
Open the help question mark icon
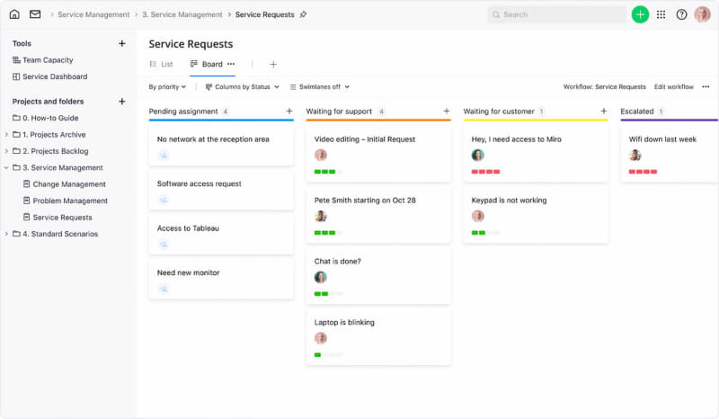tap(681, 14)
